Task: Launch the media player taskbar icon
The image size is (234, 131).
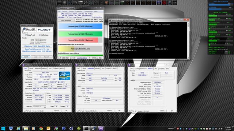Action: click(x=33, y=128)
